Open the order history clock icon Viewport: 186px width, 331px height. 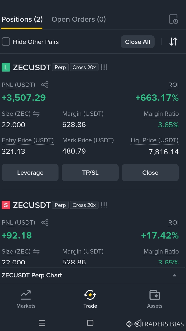pyautogui.click(x=173, y=19)
